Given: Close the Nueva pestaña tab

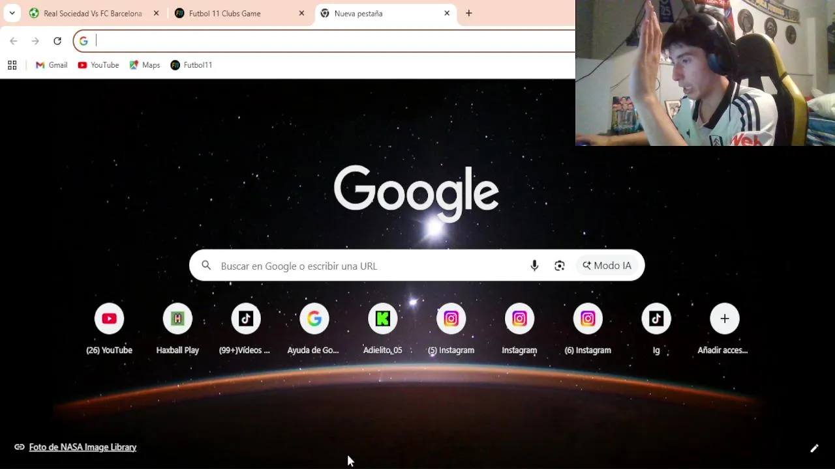Looking at the screenshot, I should tap(447, 13).
